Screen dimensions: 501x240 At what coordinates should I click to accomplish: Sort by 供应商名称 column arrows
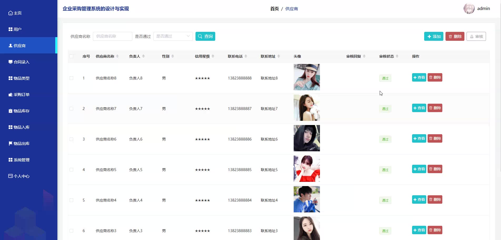pos(117,56)
